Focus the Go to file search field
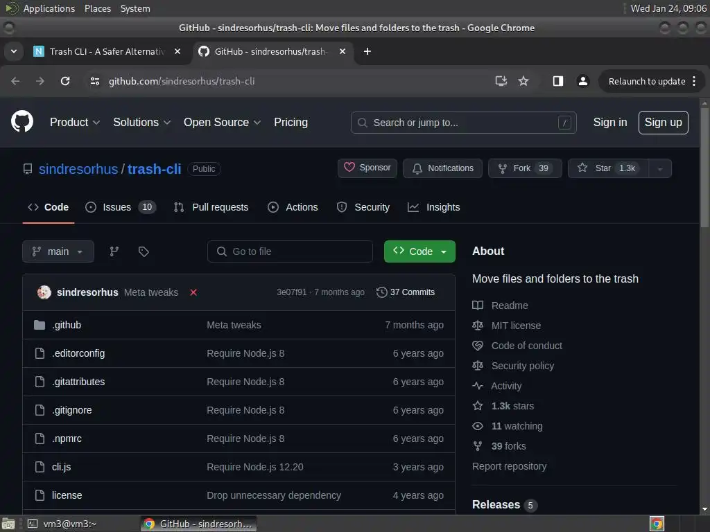This screenshot has height=532, width=710. click(x=290, y=251)
